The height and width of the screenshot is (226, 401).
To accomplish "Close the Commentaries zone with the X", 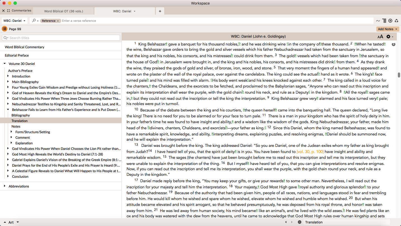I will 3,11.
